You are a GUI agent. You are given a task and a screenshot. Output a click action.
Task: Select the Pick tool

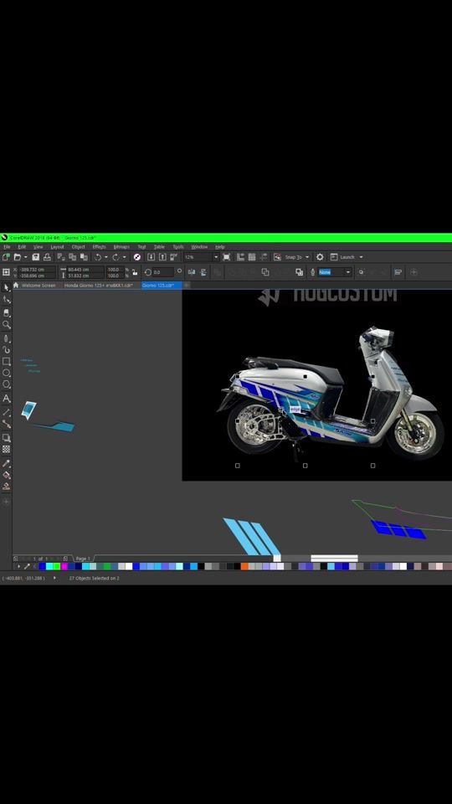7,287
